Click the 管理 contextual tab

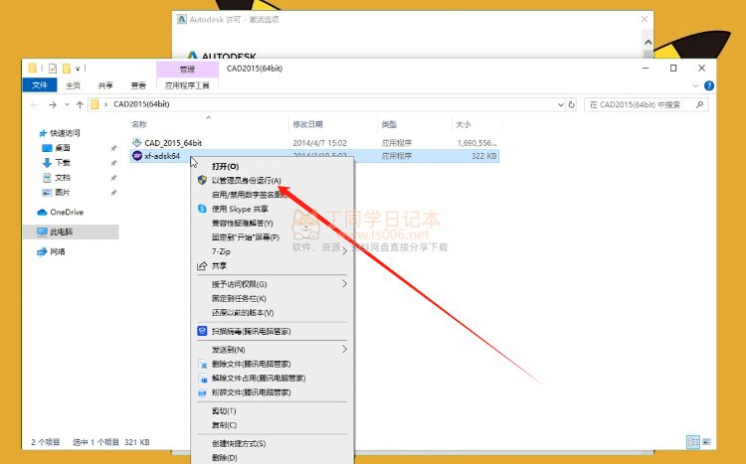coord(187,70)
